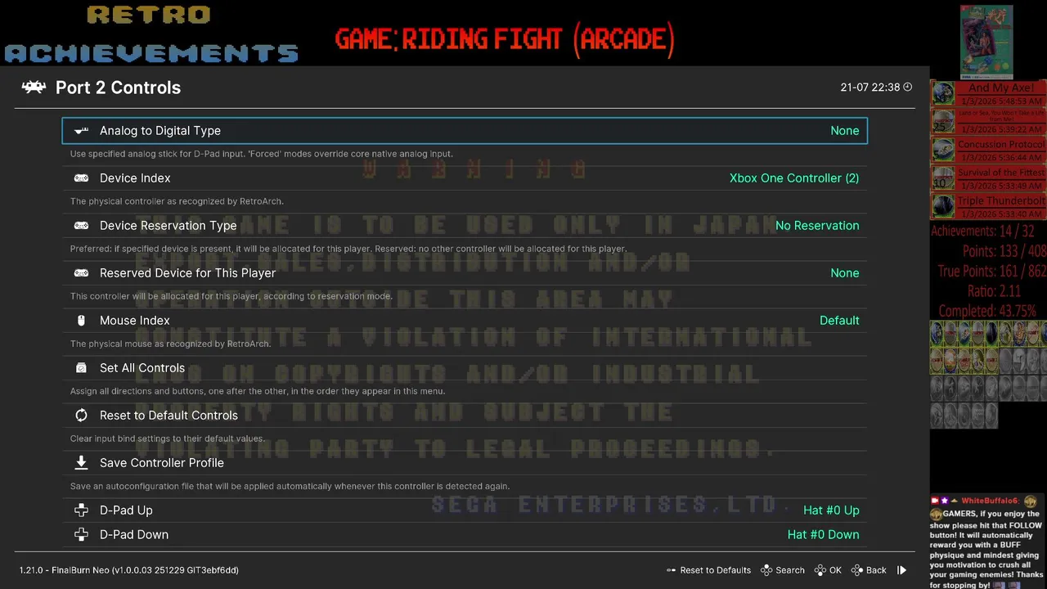Choose Set All Controls

[x=465, y=368]
